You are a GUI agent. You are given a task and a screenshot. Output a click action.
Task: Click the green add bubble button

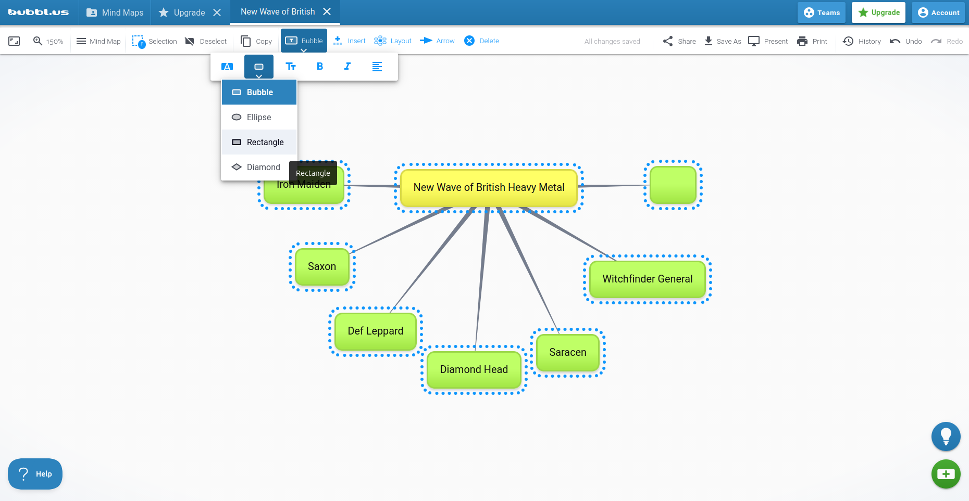point(946,474)
